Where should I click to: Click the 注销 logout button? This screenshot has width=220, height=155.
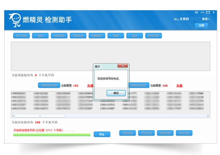201,26
